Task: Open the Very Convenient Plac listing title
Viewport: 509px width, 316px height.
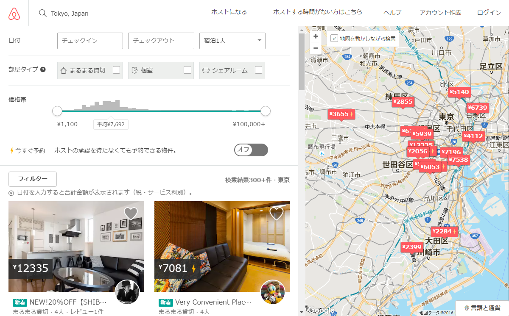Action: pyautogui.click(x=213, y=302)
